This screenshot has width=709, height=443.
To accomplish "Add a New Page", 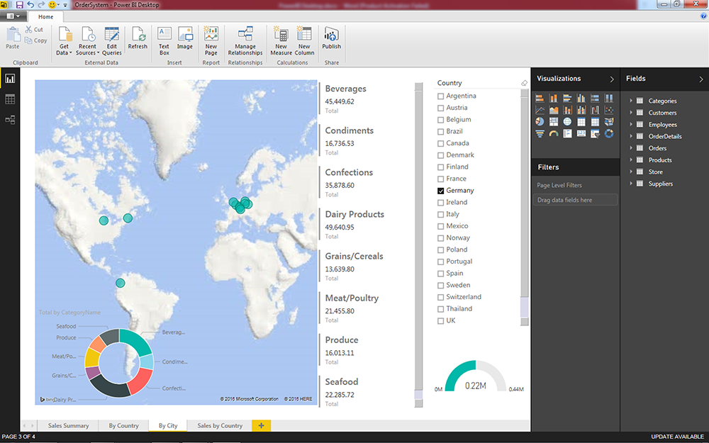I will pos(211,40).
